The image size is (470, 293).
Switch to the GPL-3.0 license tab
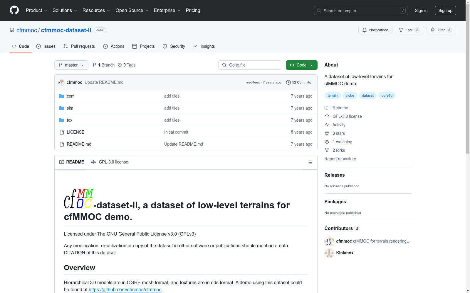pos(110,162)
